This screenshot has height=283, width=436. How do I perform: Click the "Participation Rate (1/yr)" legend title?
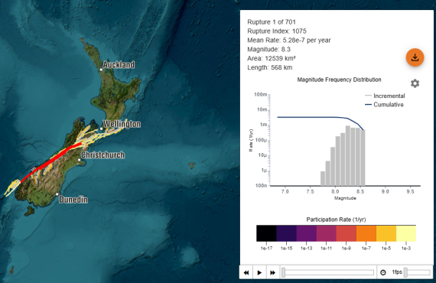(x=336, y=220)
